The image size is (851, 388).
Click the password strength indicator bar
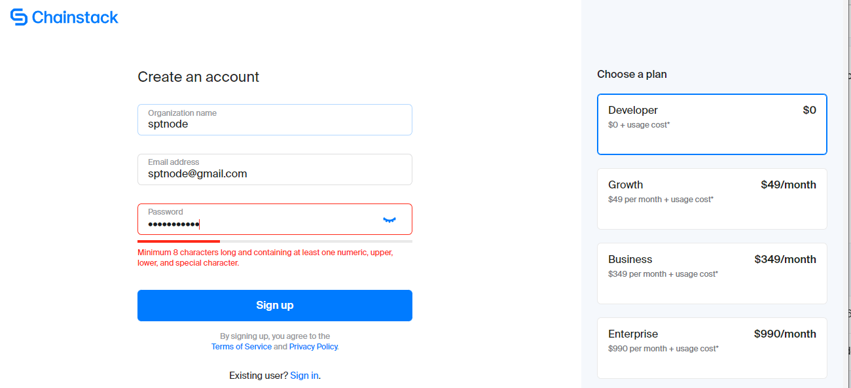[275, 241]
